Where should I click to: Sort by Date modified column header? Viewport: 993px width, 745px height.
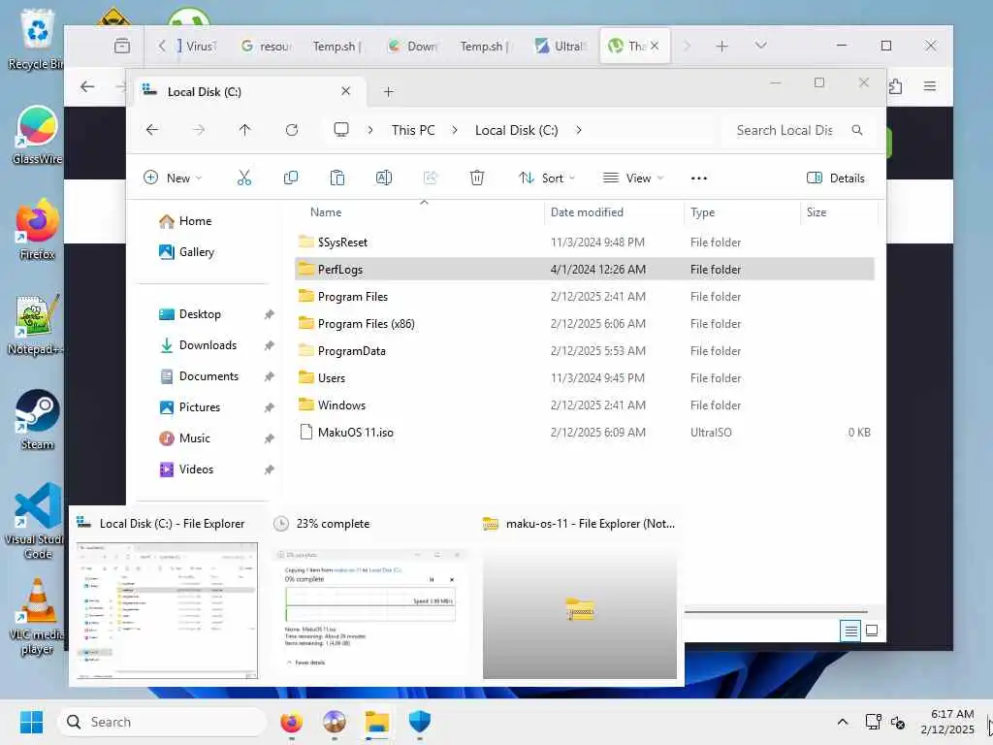[x=587, y=212]
